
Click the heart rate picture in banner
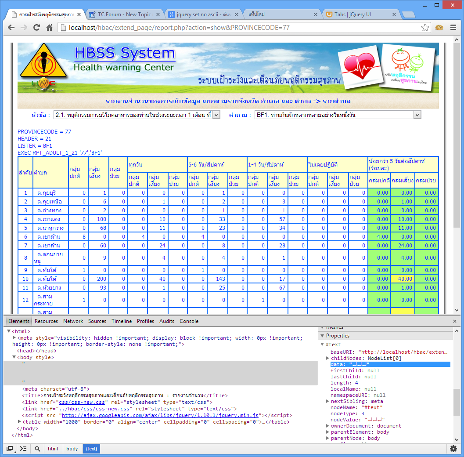click(x=361, y=67)
